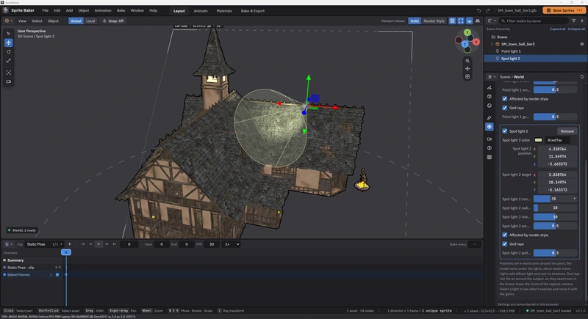The height and width of the screenshot is (319, 588).
Task: Toggle God rays for Point light 1
Action: click(505, 108)
